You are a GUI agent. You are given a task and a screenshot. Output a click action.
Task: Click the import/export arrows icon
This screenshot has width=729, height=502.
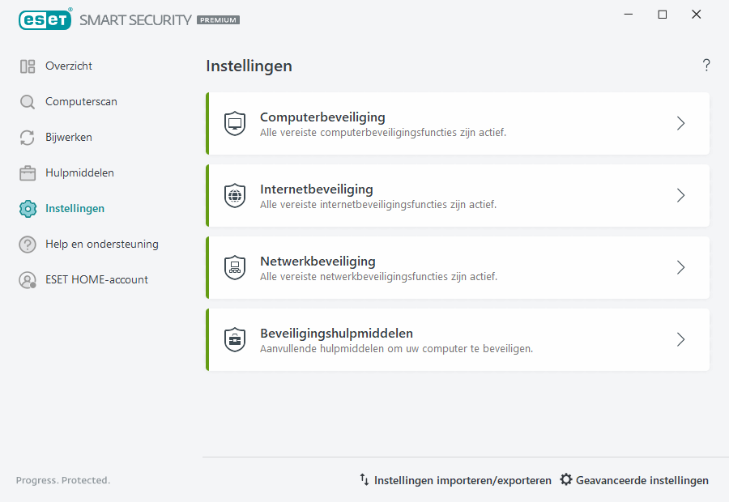pyautogui.click(x=364, y=479)
